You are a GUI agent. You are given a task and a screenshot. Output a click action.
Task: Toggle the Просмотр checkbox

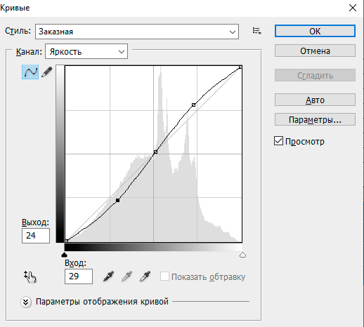[x=278, y=141]
